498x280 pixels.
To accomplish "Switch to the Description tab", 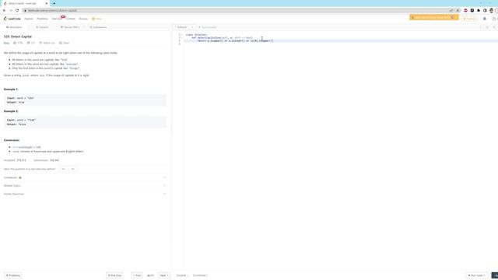I will 14,27.
